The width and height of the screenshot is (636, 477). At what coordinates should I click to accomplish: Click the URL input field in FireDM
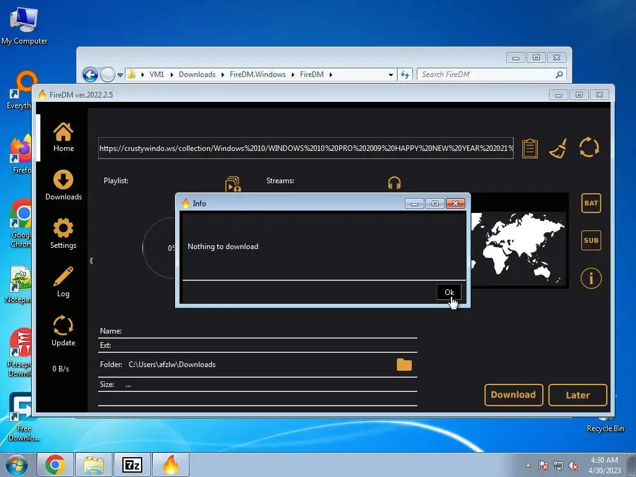[306, 148]
